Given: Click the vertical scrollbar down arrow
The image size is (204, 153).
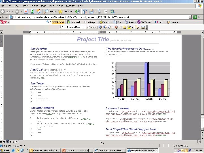Looking at the screenshot, I should [202, 129].
